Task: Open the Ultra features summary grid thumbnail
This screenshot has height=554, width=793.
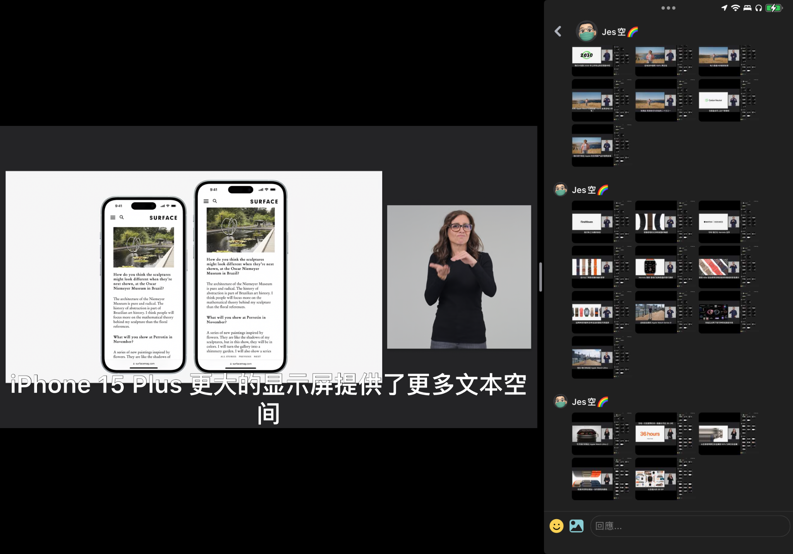Action: (664, 479)
